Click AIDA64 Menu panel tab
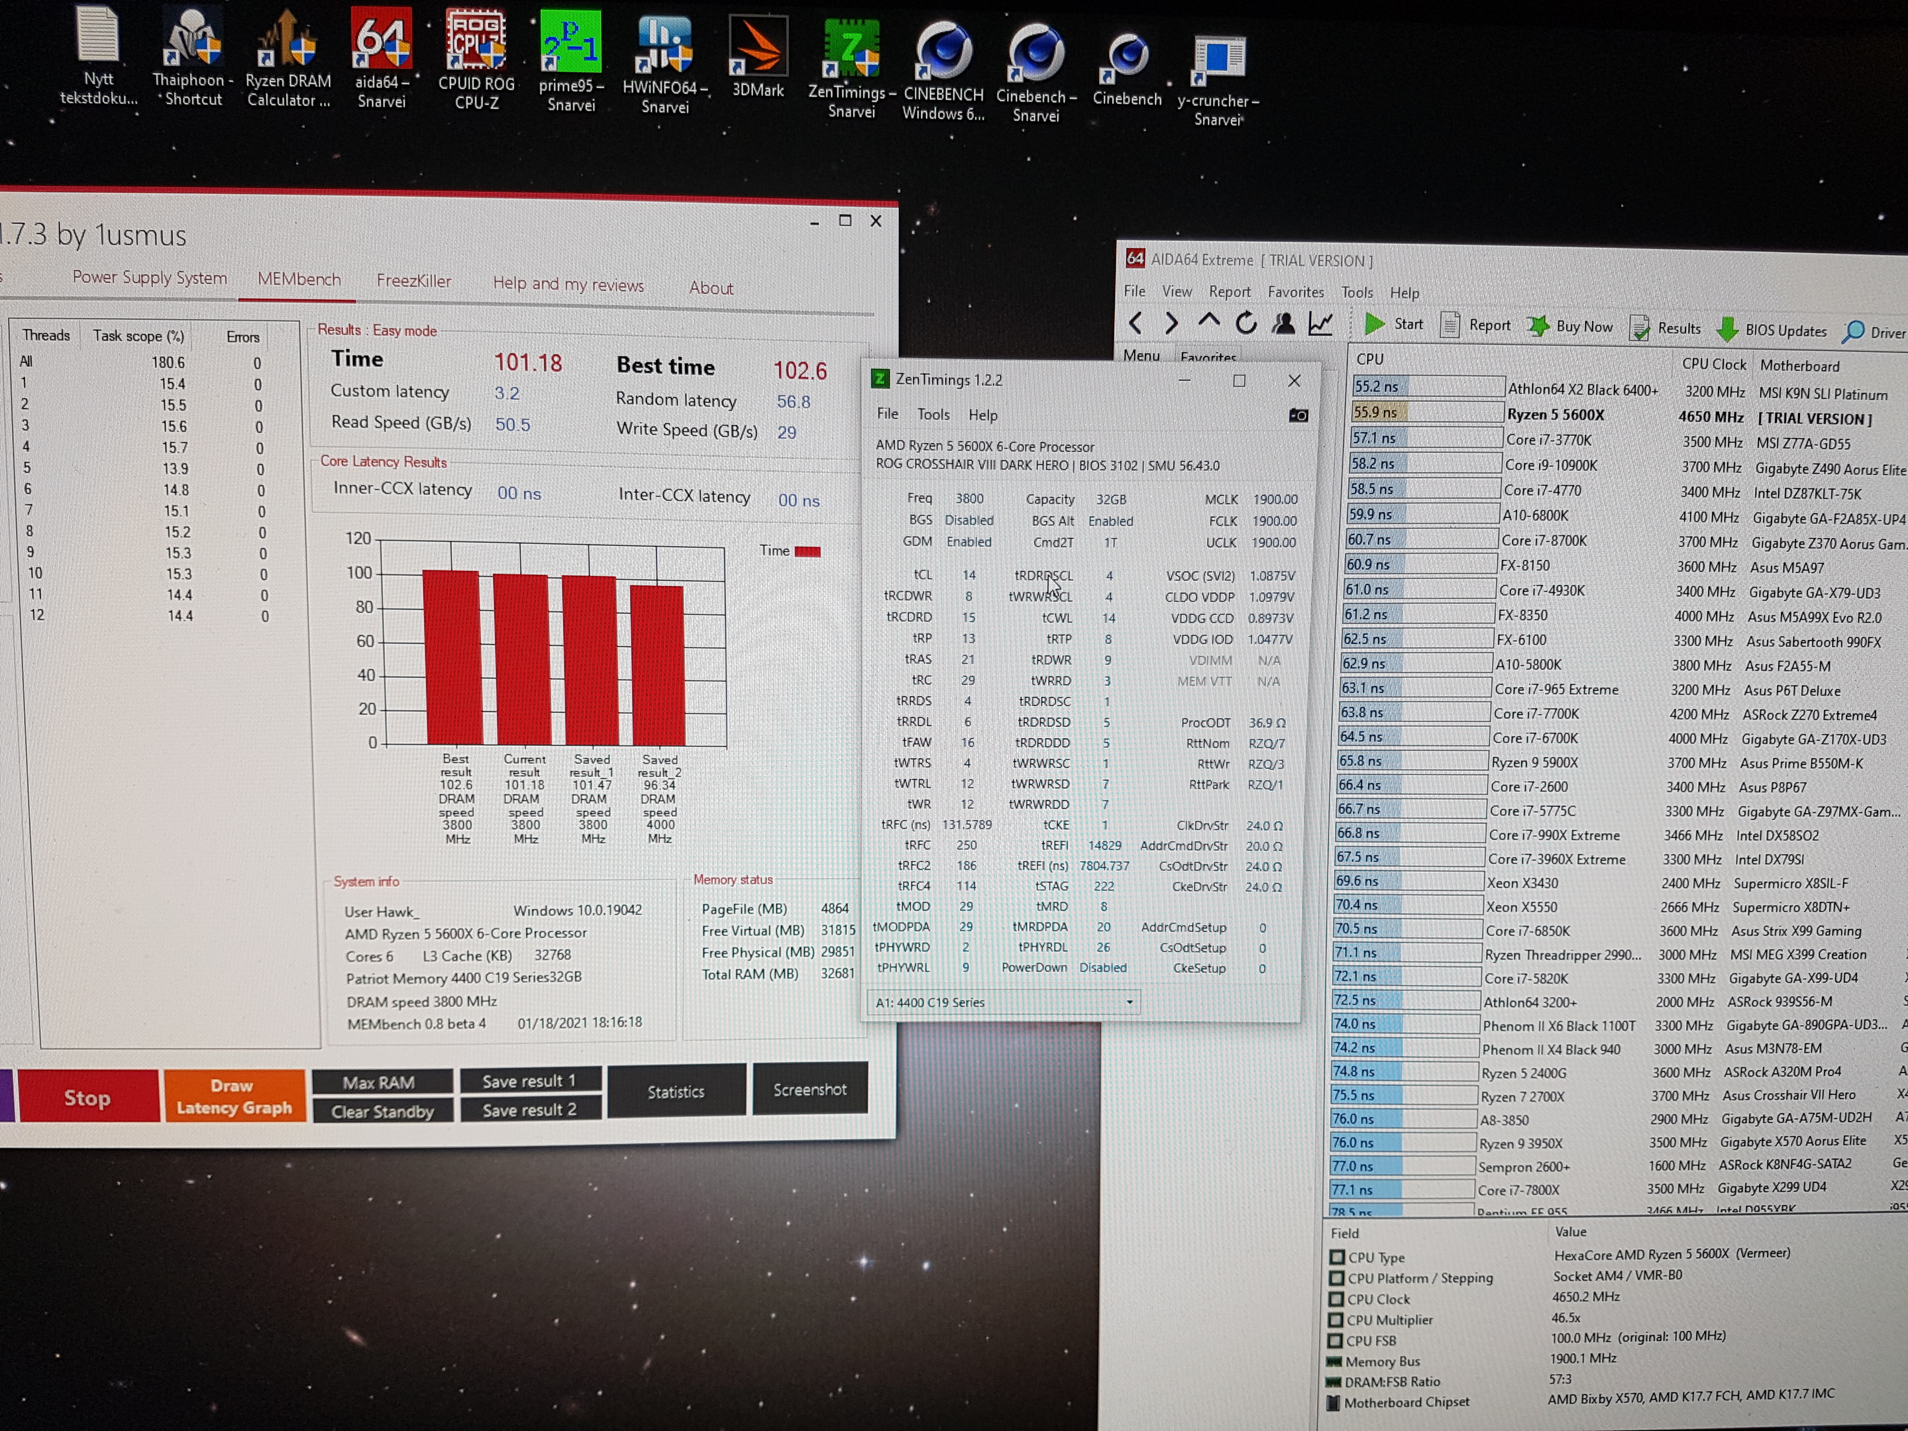The height and width of the screenshot is (1431, 1908). [x=1141, y=354]
